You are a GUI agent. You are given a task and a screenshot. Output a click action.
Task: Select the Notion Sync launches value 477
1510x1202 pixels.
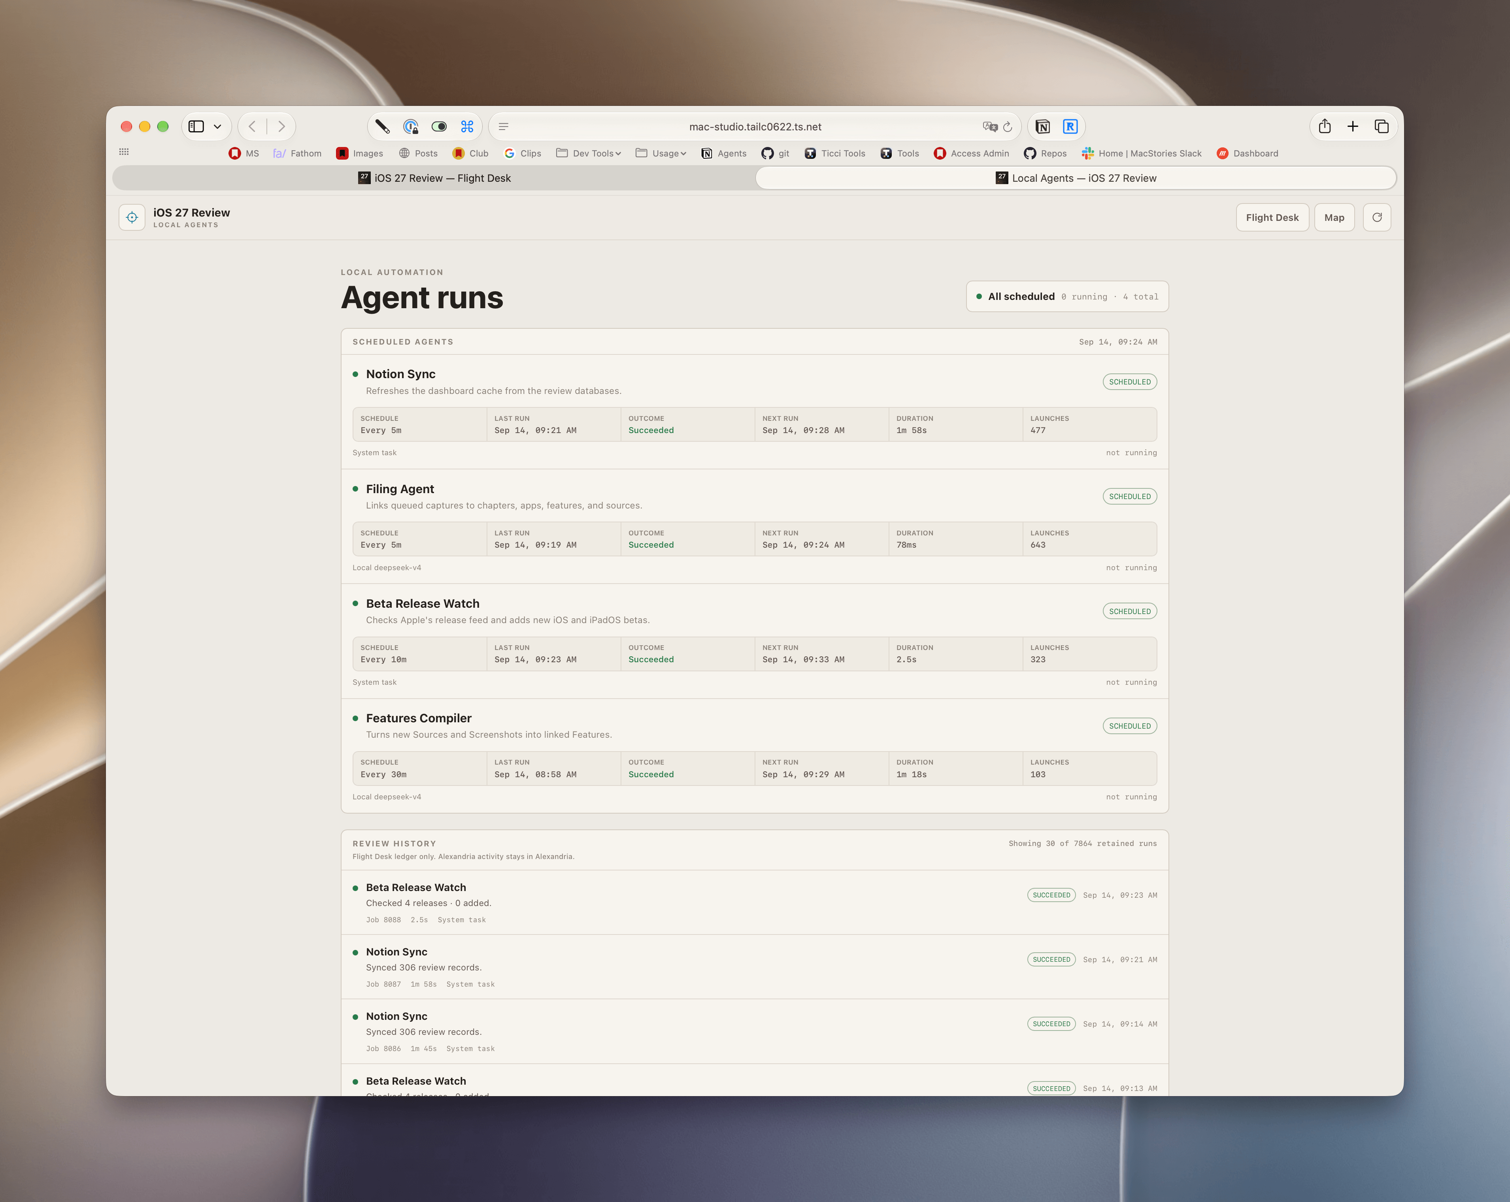[x=1038, y=431]
